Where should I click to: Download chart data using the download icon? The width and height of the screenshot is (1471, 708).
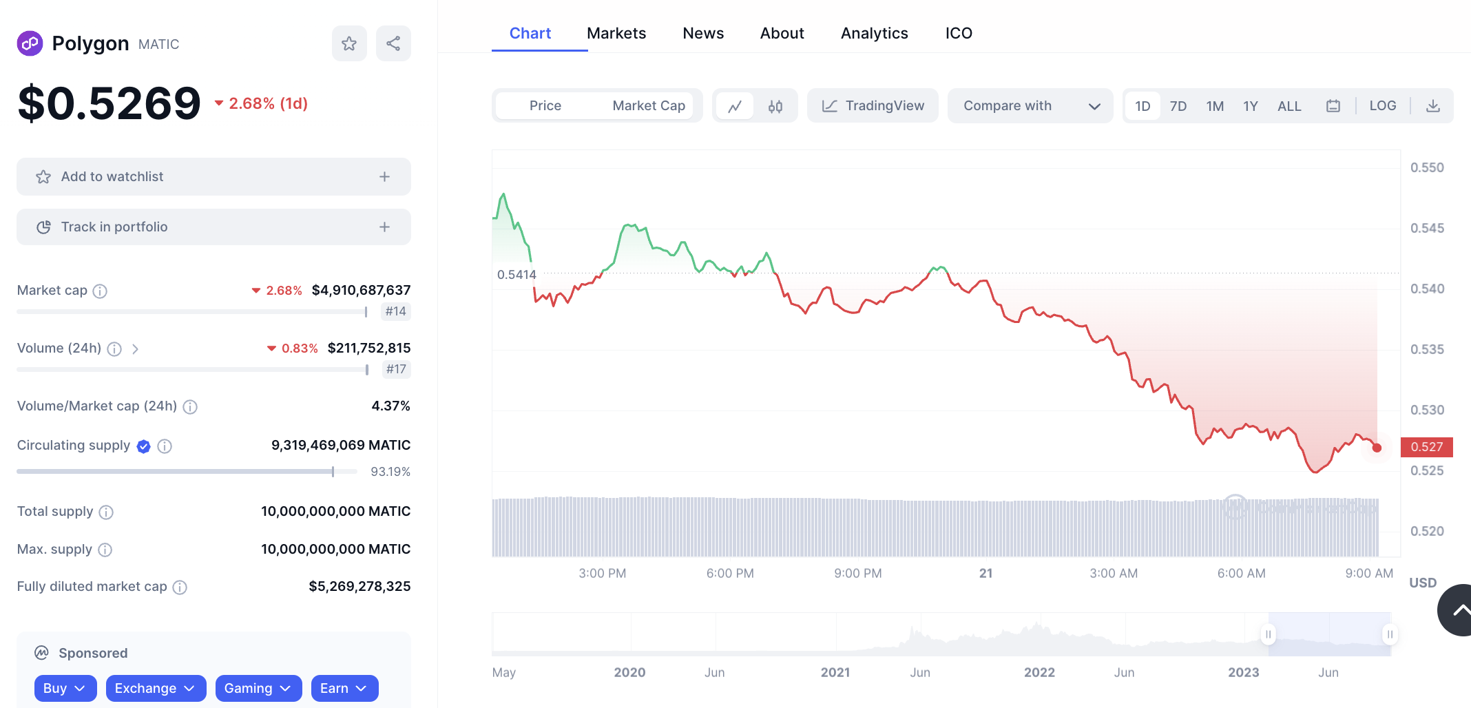[x=1432, y=106]
